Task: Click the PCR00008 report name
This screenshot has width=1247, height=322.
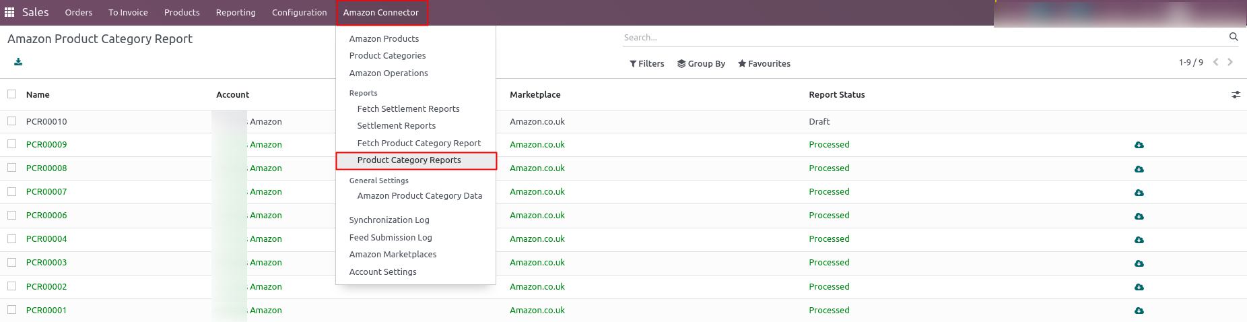Action: 46,168
